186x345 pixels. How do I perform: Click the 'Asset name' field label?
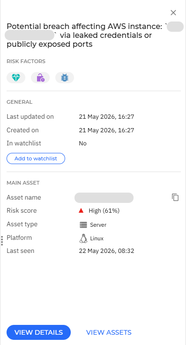(24, 197)
